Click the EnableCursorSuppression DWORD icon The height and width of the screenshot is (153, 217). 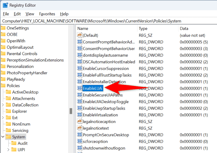pyautogui.click(x=79, y=68)
